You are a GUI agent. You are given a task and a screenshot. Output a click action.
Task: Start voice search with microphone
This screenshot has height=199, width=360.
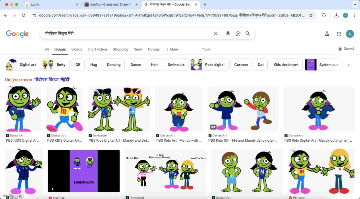tap(228, 33)
